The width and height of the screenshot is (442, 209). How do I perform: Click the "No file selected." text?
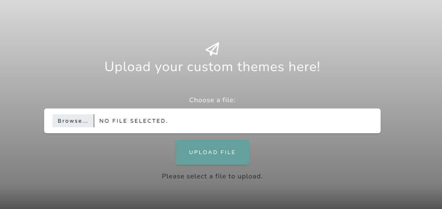[x=133, y=121]
